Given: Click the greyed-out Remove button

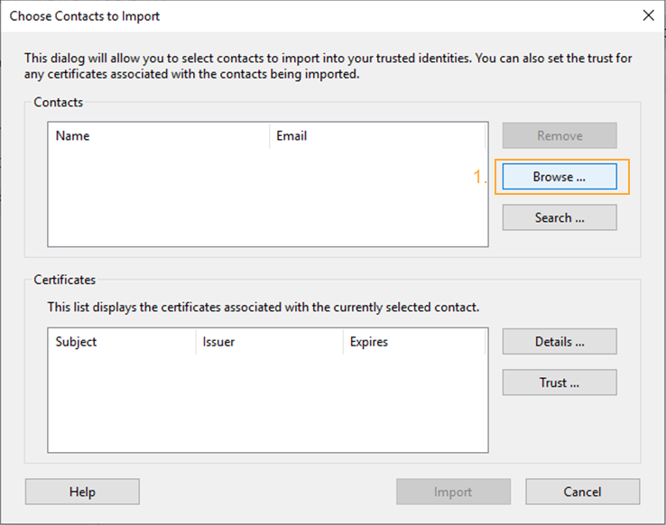Looking at the screenshot, I should click(560, 136).
